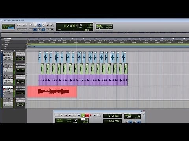The width and height of the screenshot is (189, 141).
Task: Click the red Record button in transport
Action: pos(87,116)
